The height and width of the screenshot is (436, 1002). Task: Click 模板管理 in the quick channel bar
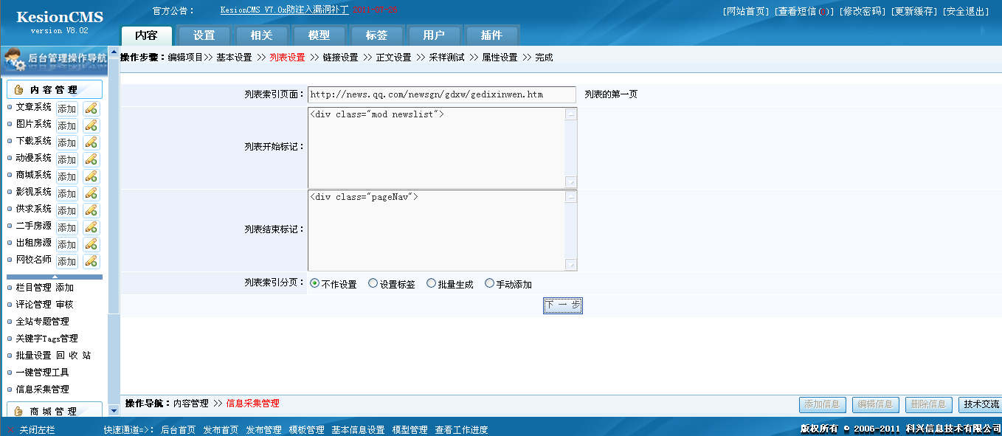pyautogui.click(x=306, y=430)
